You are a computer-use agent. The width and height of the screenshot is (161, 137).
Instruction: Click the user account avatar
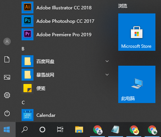(7, 41)
